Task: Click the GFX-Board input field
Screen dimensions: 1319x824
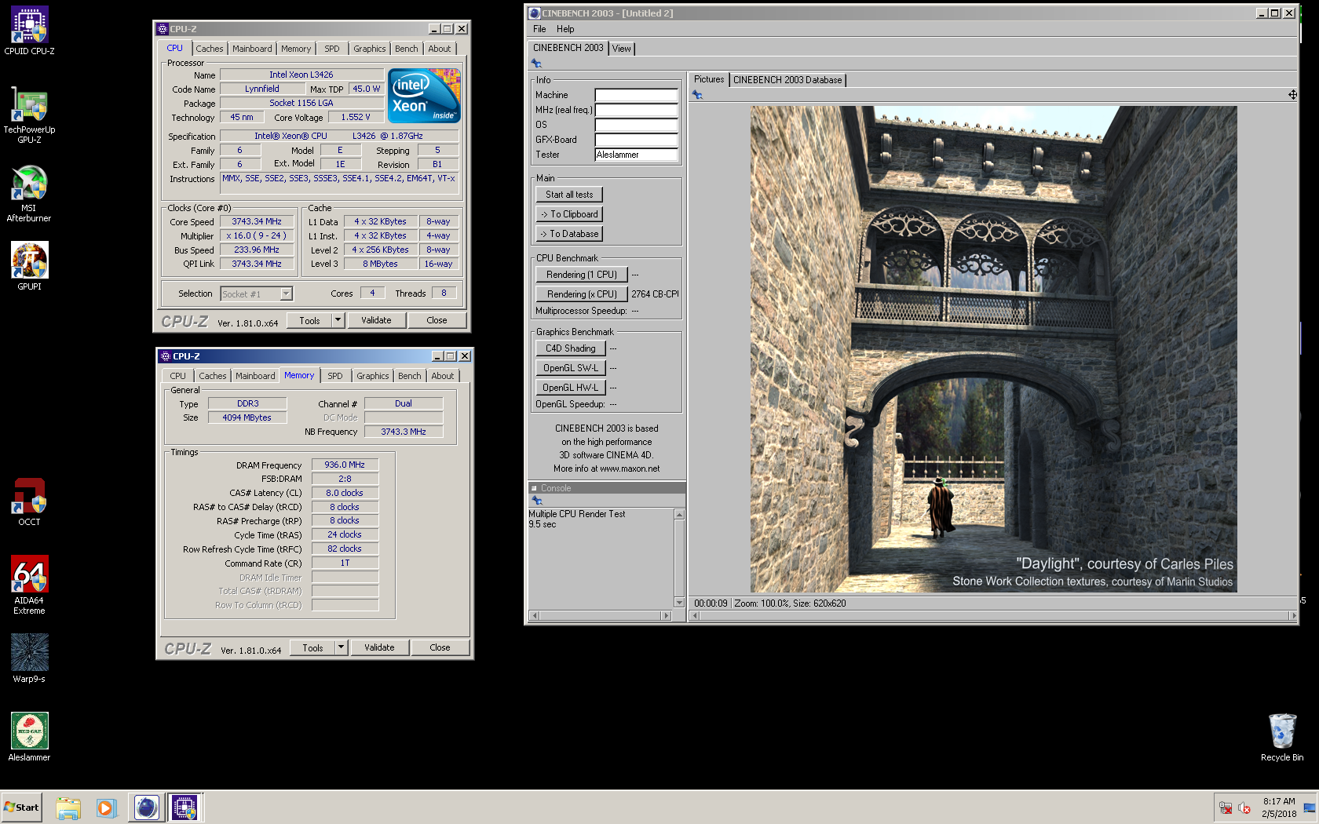Action: 636,140
